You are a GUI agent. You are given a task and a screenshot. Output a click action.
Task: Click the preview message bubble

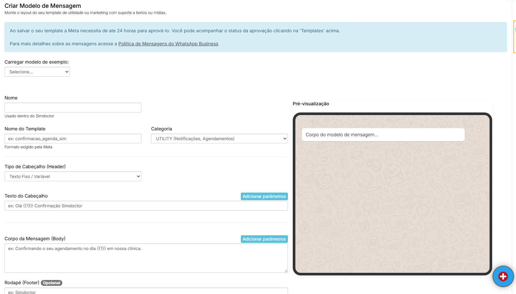click(383, 135)
